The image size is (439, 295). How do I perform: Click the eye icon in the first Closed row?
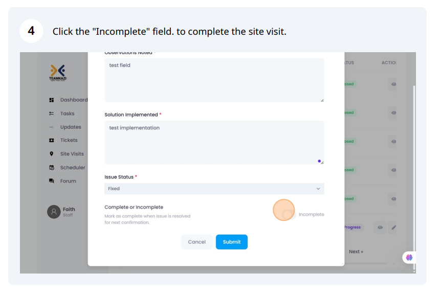(x=393, y=84)
